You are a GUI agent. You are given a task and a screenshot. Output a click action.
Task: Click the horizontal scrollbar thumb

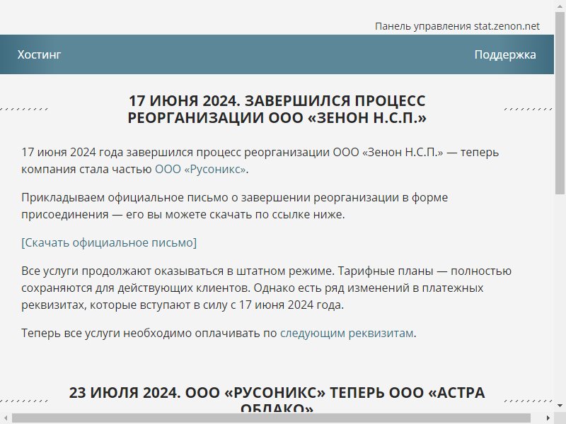coord(271,418)
